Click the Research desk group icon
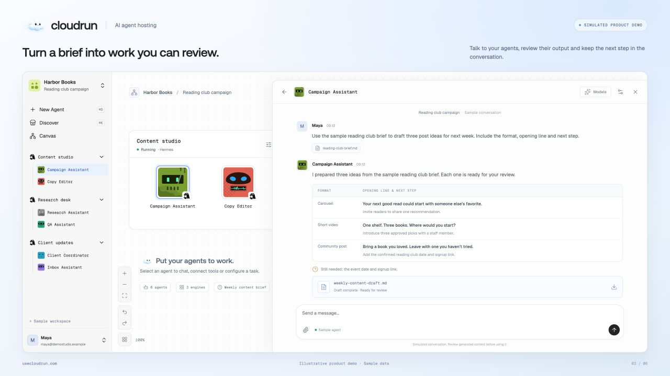Viewport: 670px width, 376px height. [32, 199]
